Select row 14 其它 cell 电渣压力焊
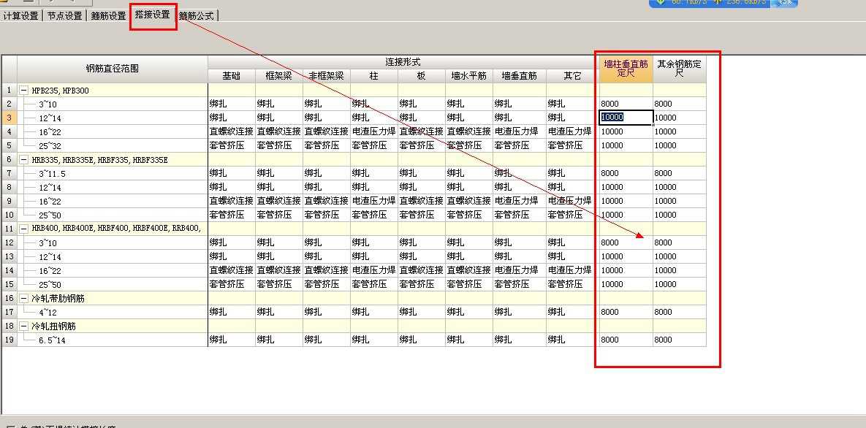This screenshot has width=866, height=428. [572, 271]
